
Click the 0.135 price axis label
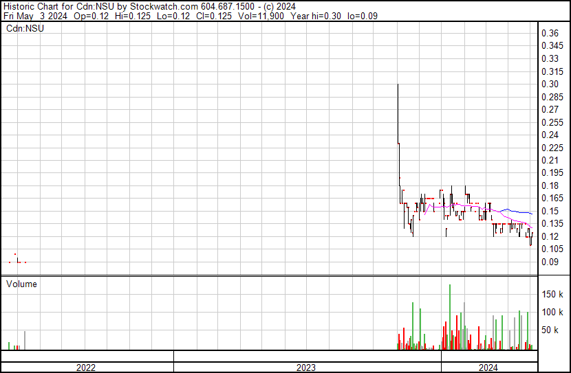click(552, 223)
